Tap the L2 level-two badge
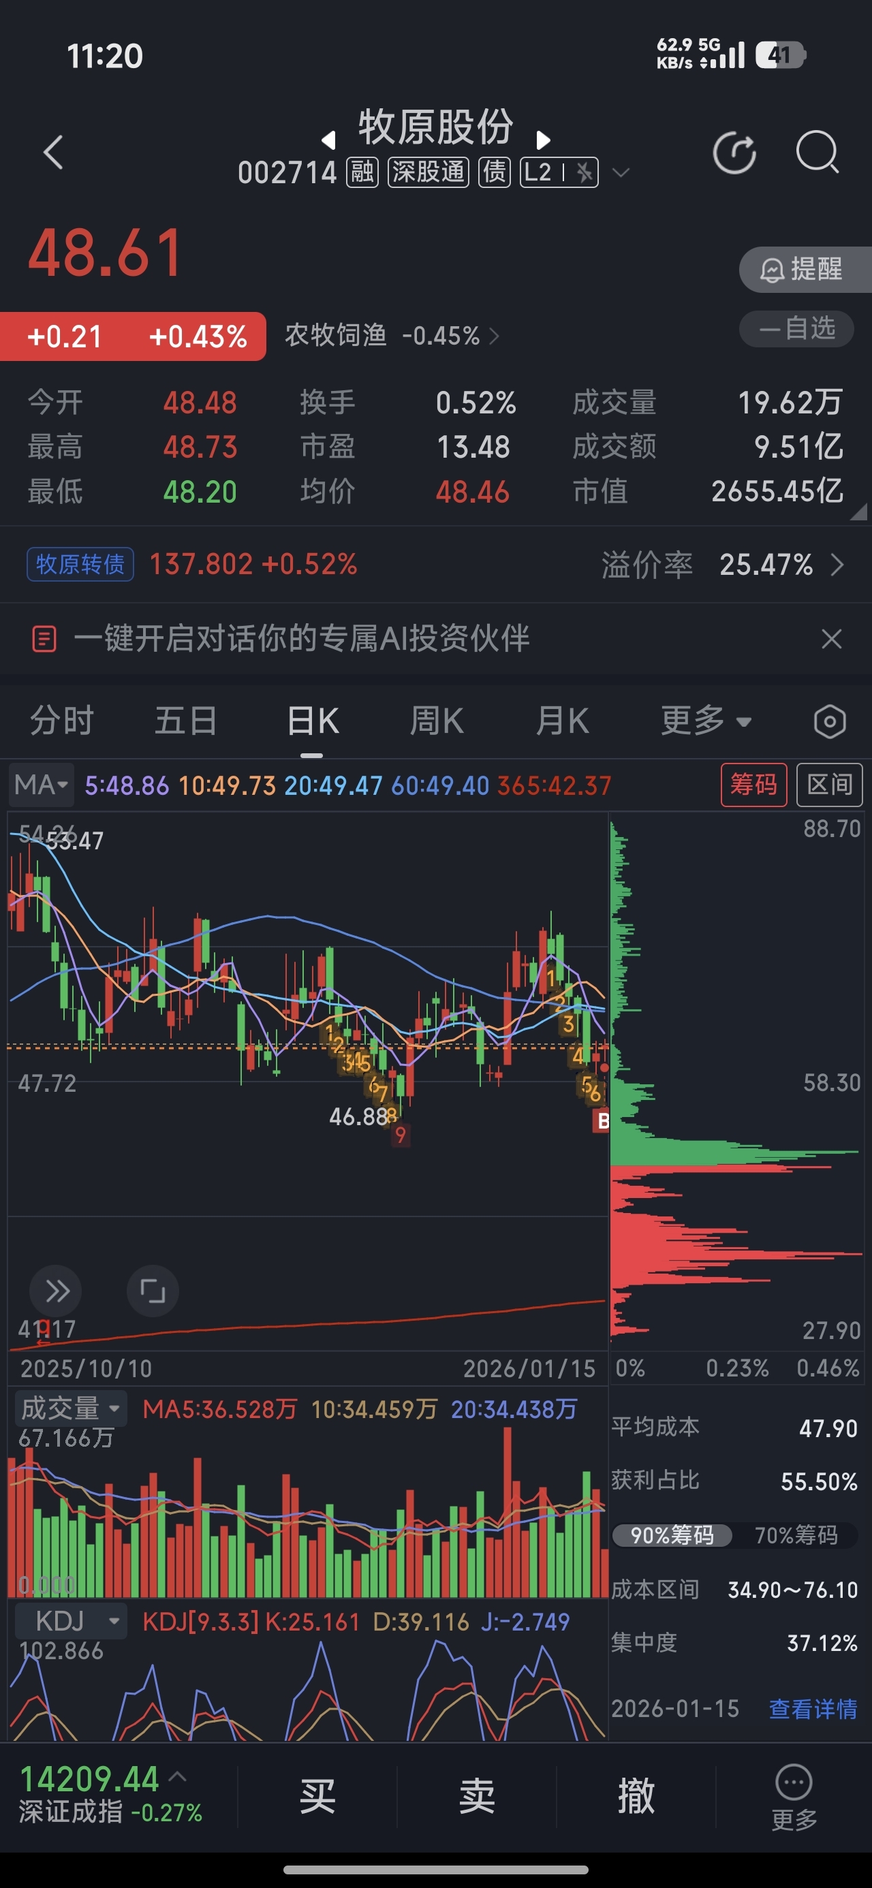Viewport: 872px width, 1888px height. pos(559,172)
